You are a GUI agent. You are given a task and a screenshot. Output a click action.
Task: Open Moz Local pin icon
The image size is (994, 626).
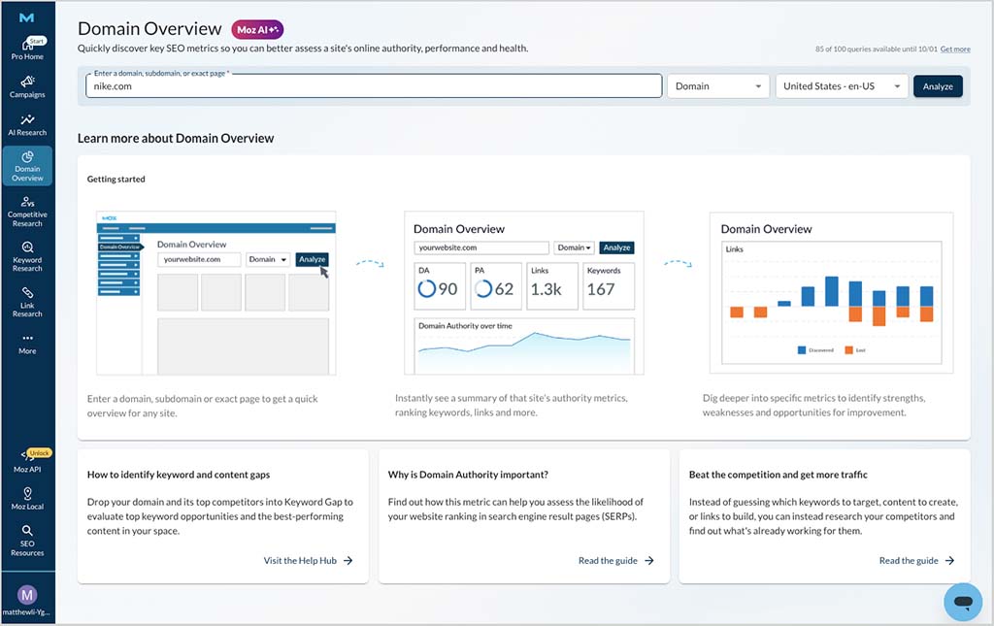[27, 493]
